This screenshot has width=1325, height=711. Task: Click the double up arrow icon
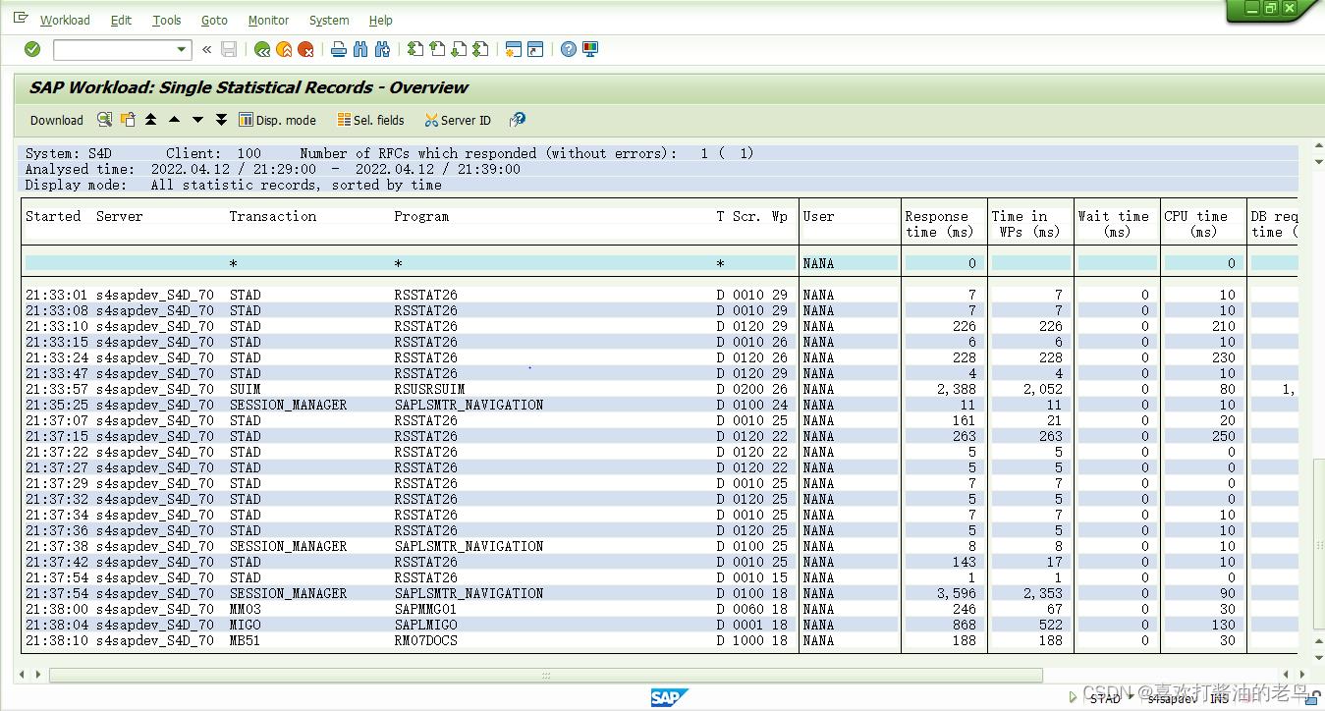[x=151, y=120]
